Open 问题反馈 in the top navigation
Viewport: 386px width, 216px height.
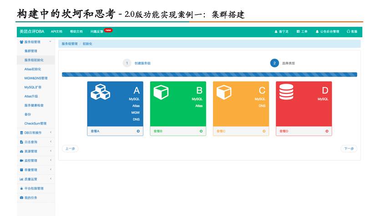[96, 31]
